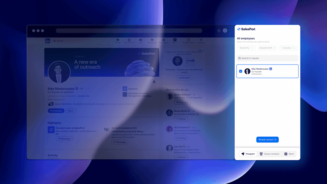The width and height of the screenshot is (327, 184).
Task: Open Ivan Ilin's profile picture
Action: click(x=169, y=148)
